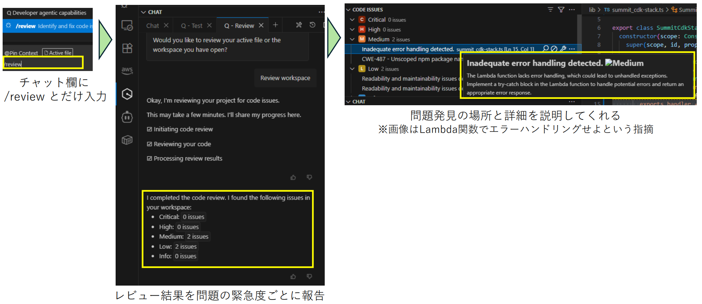This screenshot has height=304, width=702.
Task: Click the /review chat input field
Action: click(x=43, y=63)
